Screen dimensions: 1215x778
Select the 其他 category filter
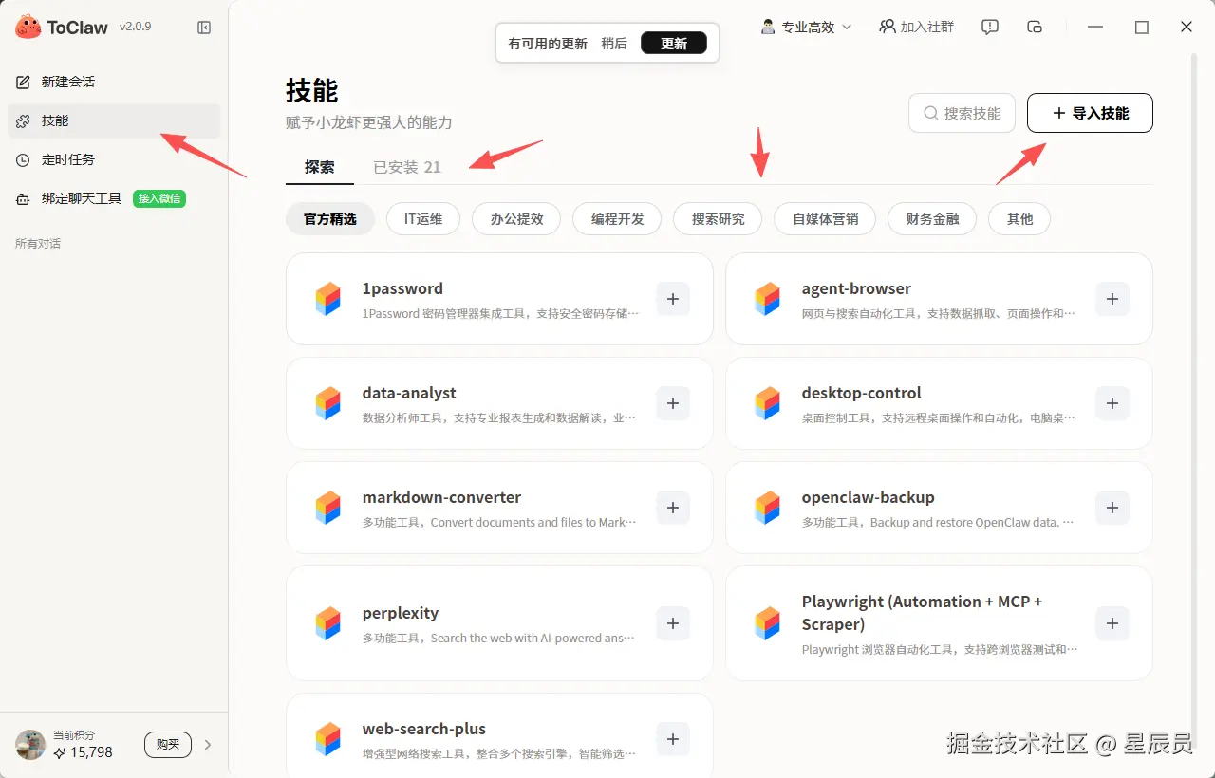(x=1020, y=219)
